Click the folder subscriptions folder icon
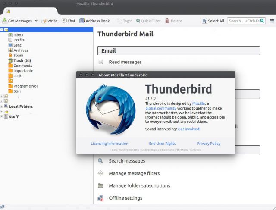The width and height of the screenshot is (276, 210). pos(100,185)
